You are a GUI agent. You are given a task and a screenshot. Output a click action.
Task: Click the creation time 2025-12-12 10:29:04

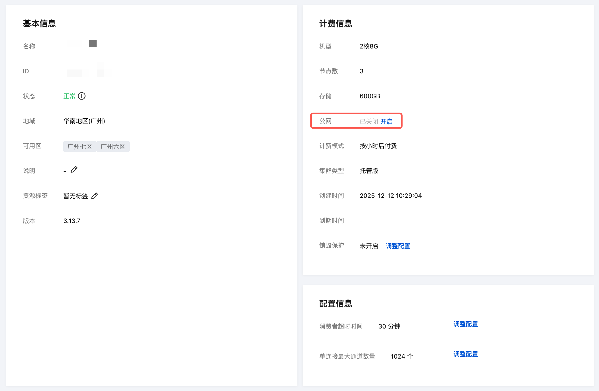[391, 196]
